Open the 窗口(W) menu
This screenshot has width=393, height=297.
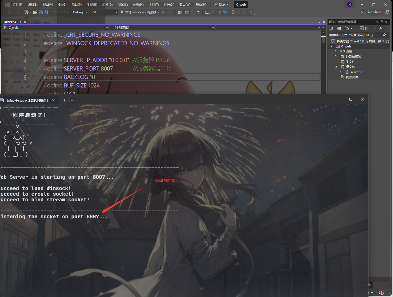coord(185,4)
